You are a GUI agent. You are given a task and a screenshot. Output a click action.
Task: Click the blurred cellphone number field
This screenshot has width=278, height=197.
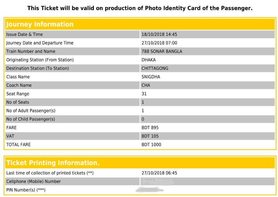157,181
